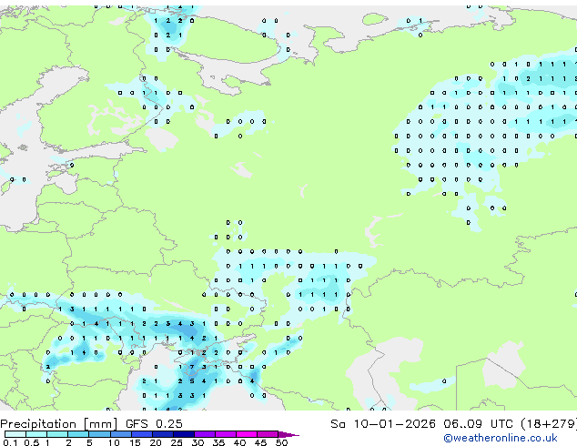Select the 20–25 mm legend swatch
The width and height of the screenshot is (577, 446).
tap(163, 434)
